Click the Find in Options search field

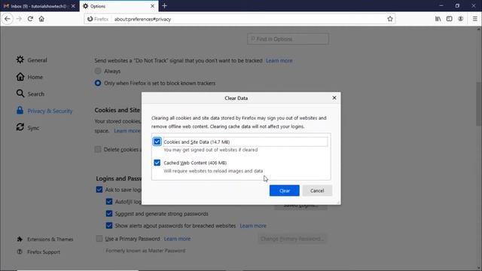(x=288, y=38)
